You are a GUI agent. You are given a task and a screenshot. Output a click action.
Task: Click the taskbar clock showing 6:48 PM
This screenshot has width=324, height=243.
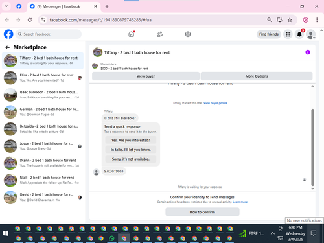(295, 233)
